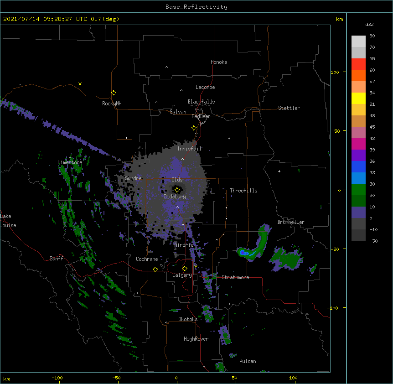
Task: Click the blue 36 dBZ legend swatch
Action: (358, 166)
